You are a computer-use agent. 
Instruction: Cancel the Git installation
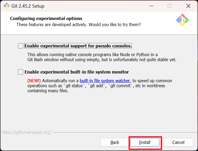click(x=178, y=142)
